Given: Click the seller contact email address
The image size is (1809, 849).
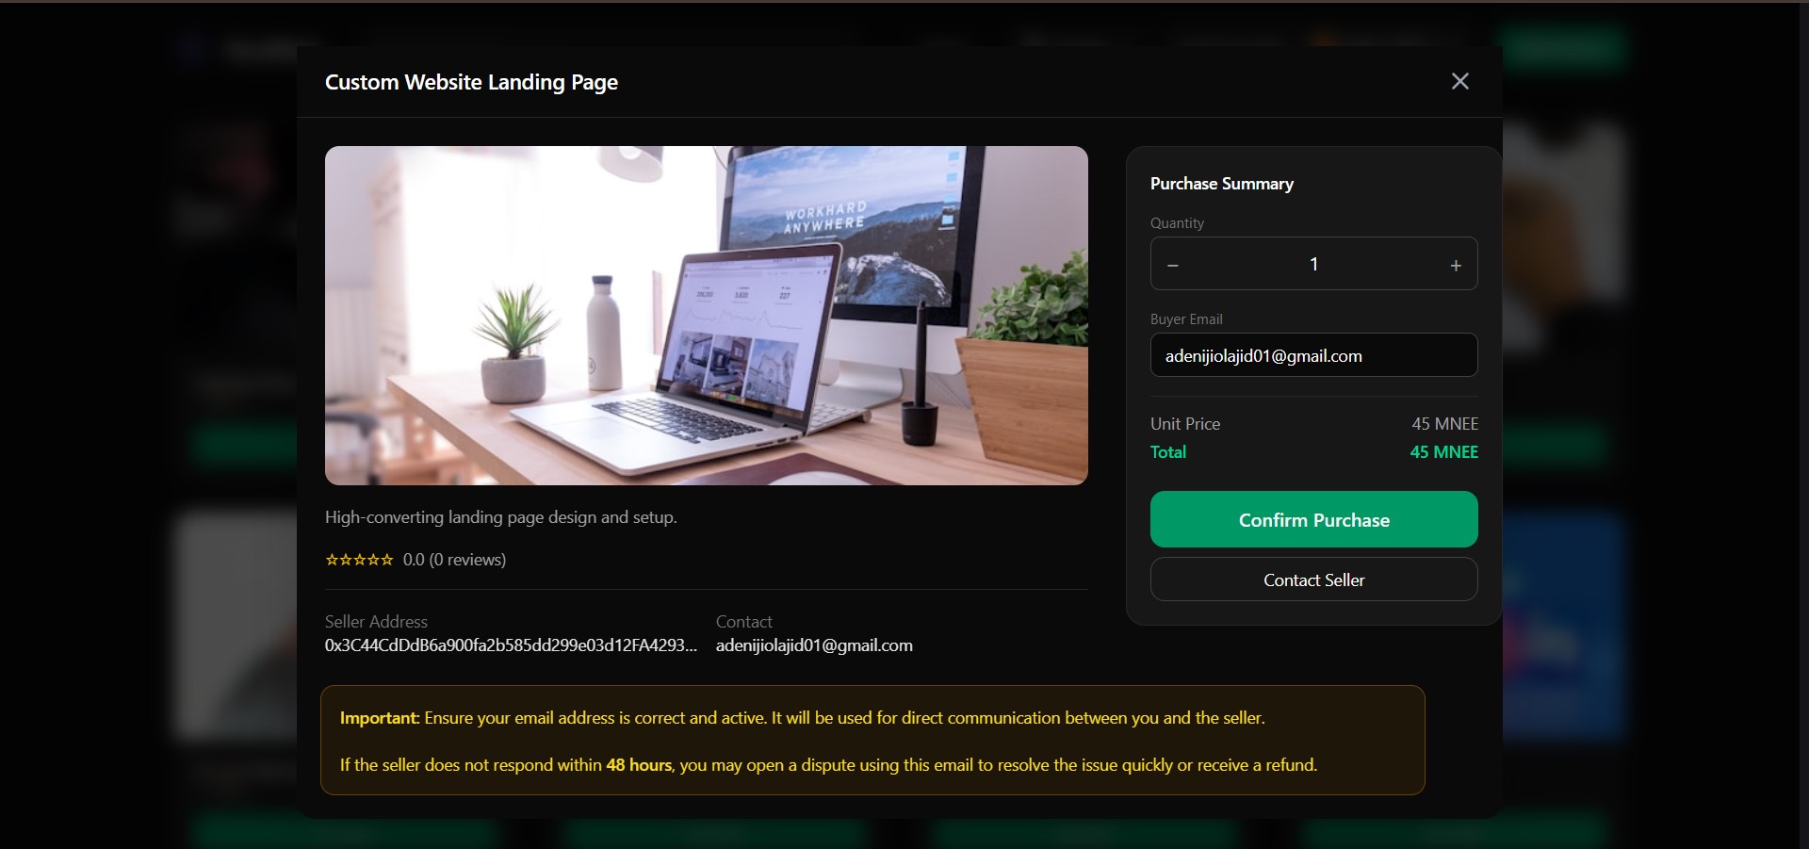Looking at the screenshot, I should tap(814, 645).
